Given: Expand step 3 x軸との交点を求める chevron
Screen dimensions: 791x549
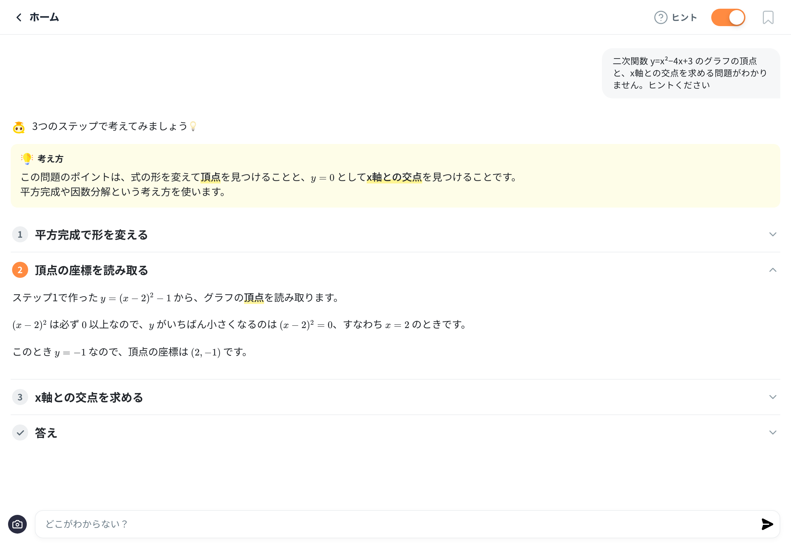Looking at the screenshot, I should pyautogui.click(x=773, y=397).
